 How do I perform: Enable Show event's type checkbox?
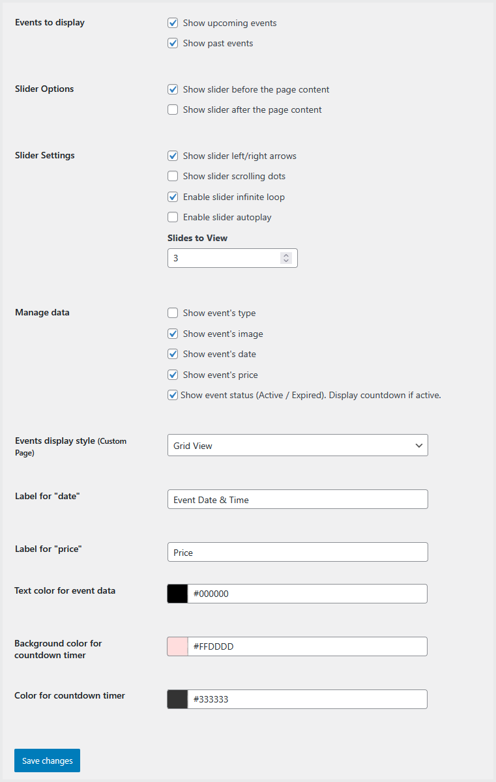(x=173, y=313)
